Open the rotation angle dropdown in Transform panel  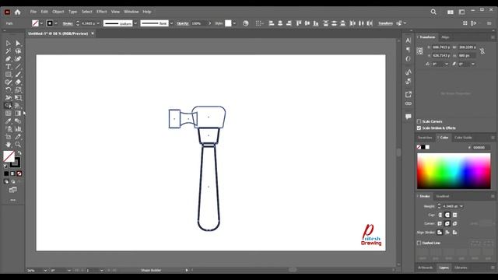(x=447, y=64)
